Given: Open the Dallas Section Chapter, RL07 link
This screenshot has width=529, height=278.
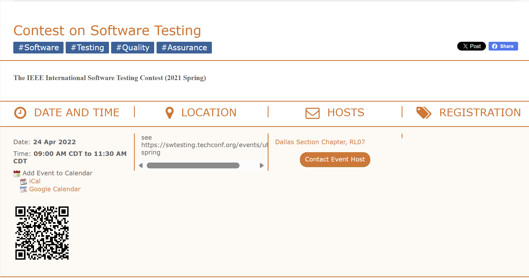Looking at the screenshot, I should (320, 142).
